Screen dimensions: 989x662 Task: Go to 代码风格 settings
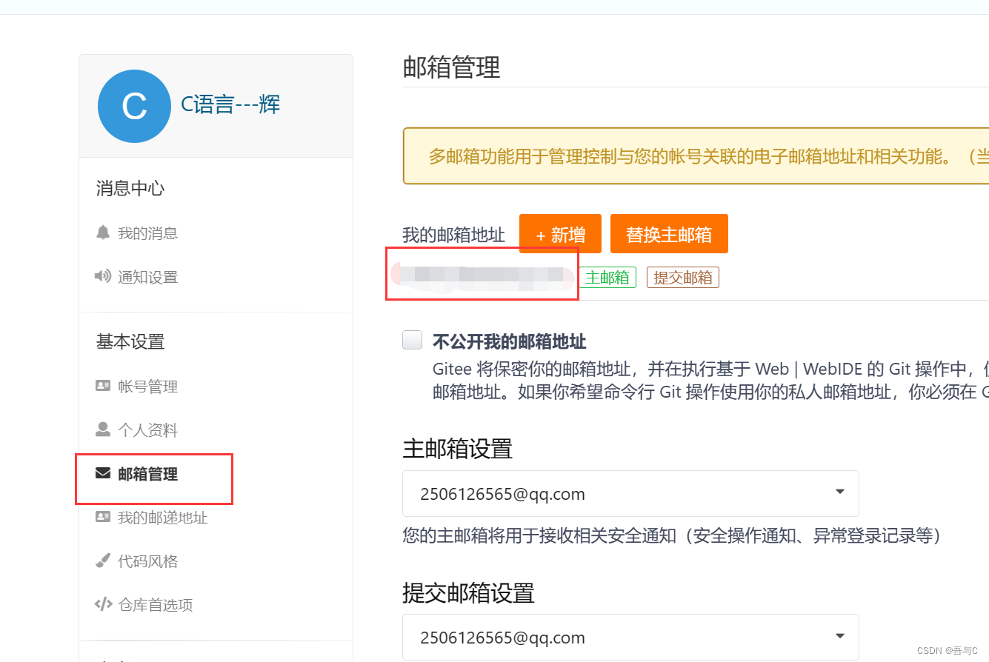coord(147,561)
